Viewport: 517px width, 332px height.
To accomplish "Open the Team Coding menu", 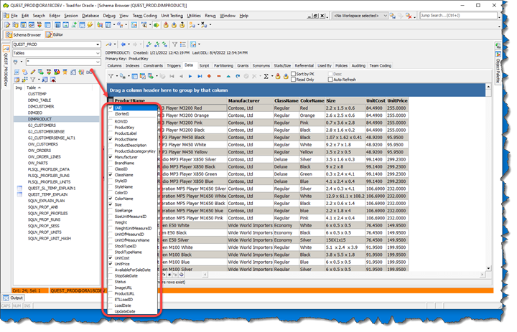I will pyautogui.click(x=145, y=16).
